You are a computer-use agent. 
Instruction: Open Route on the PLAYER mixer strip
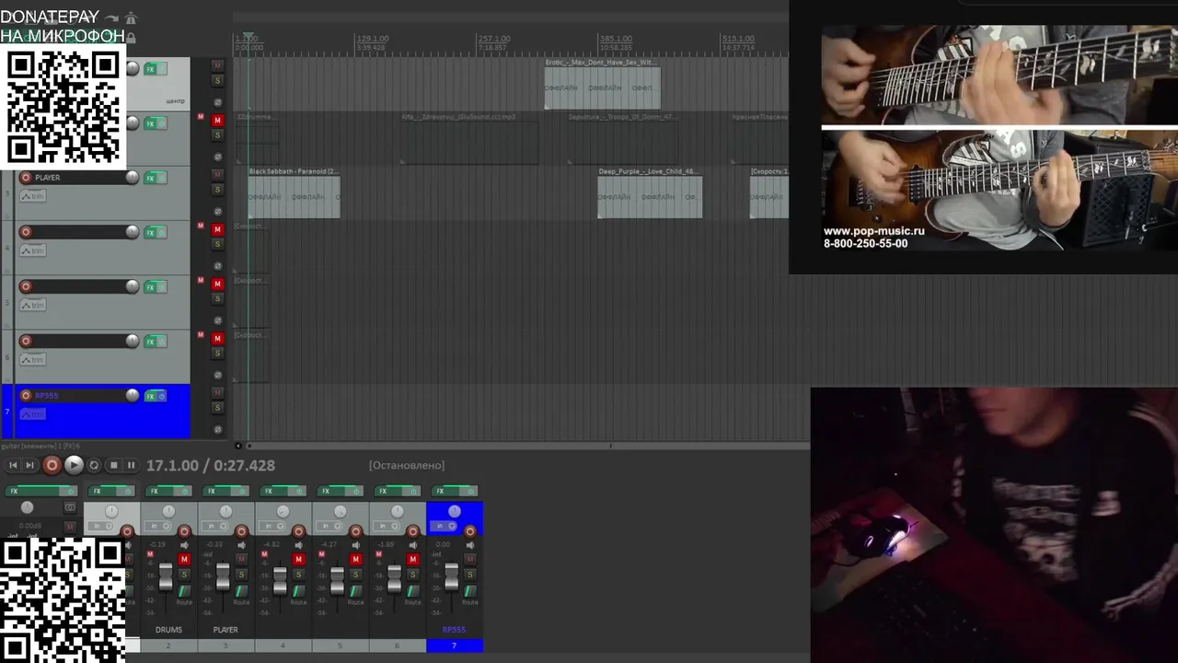(x=241, y=593)
